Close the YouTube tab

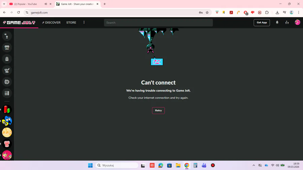click(x=50, y=4)
